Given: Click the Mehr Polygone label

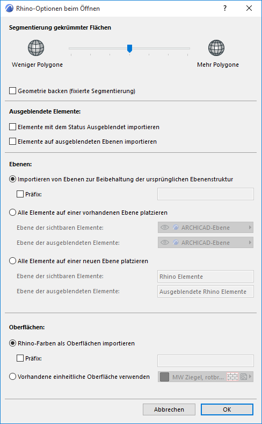Looking at the screenshot, I should coord(218,65).
